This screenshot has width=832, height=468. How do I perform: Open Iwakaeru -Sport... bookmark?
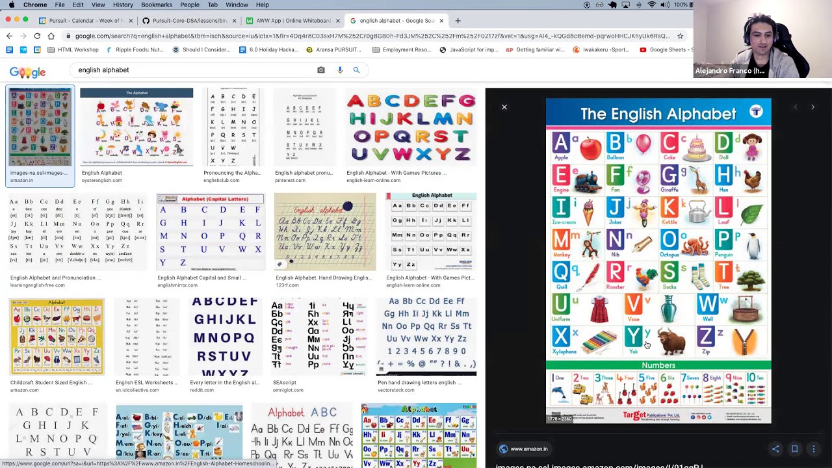(601, 49)
